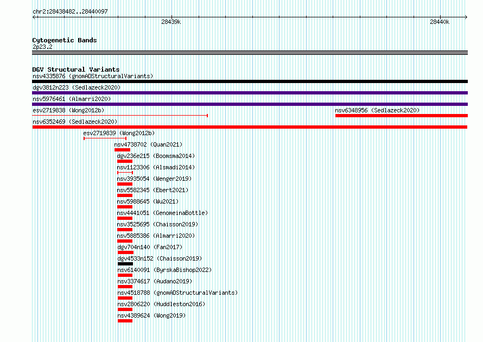The width and height of the screenshot is (483, 342).
Task: Click the gray 2p23.2 cytogenetic band bar
Action: click(x=250, y=53)
